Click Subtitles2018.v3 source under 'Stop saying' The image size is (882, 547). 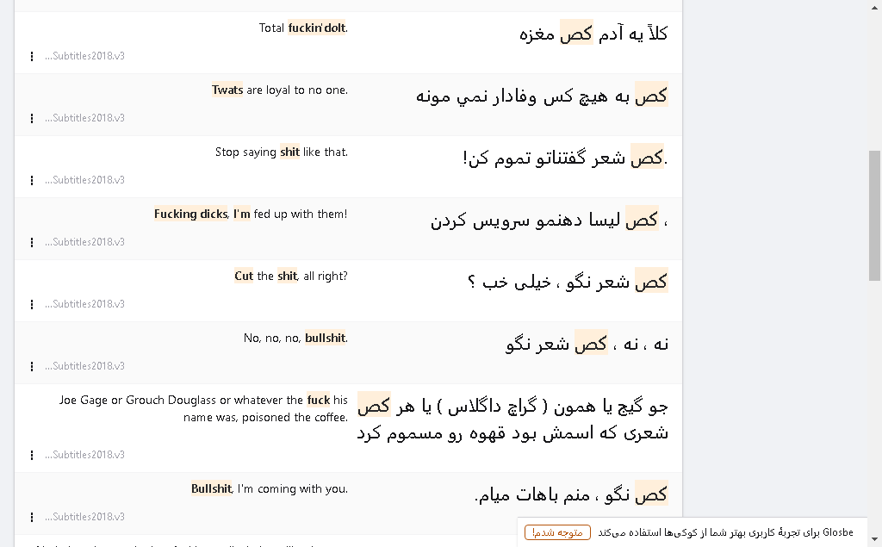click(85, 179)
